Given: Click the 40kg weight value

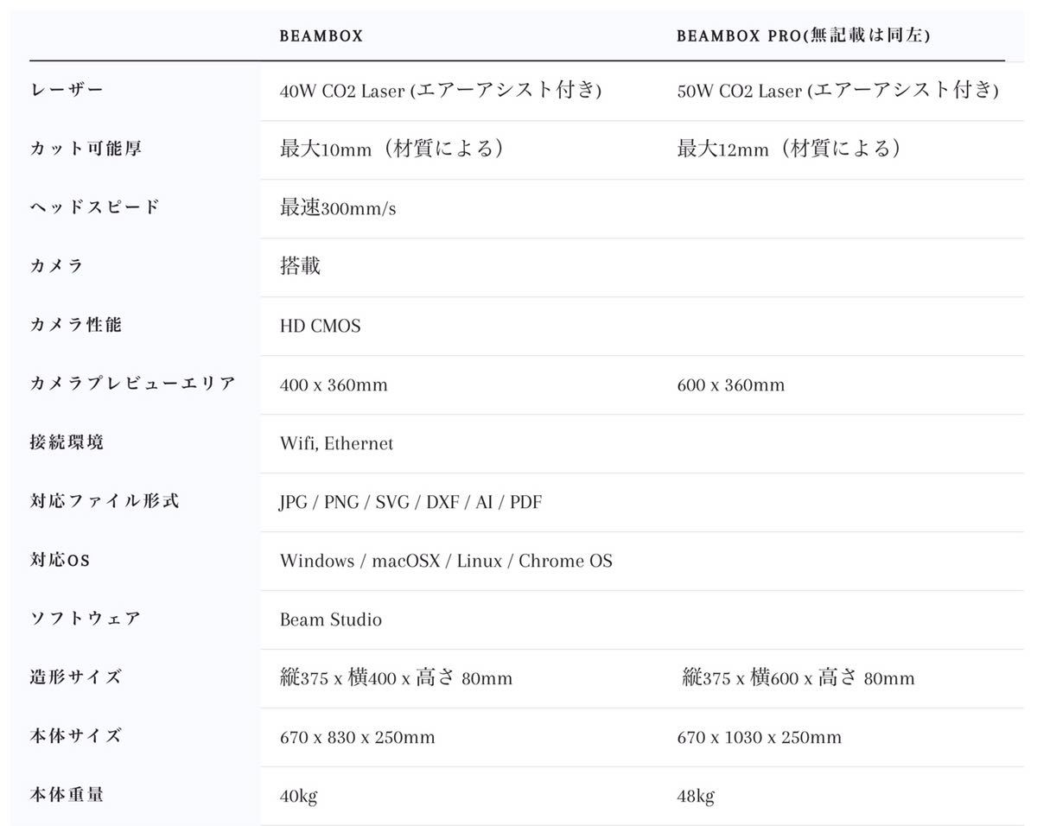Looking at the screenshot, I should click(x=298, y=797).
